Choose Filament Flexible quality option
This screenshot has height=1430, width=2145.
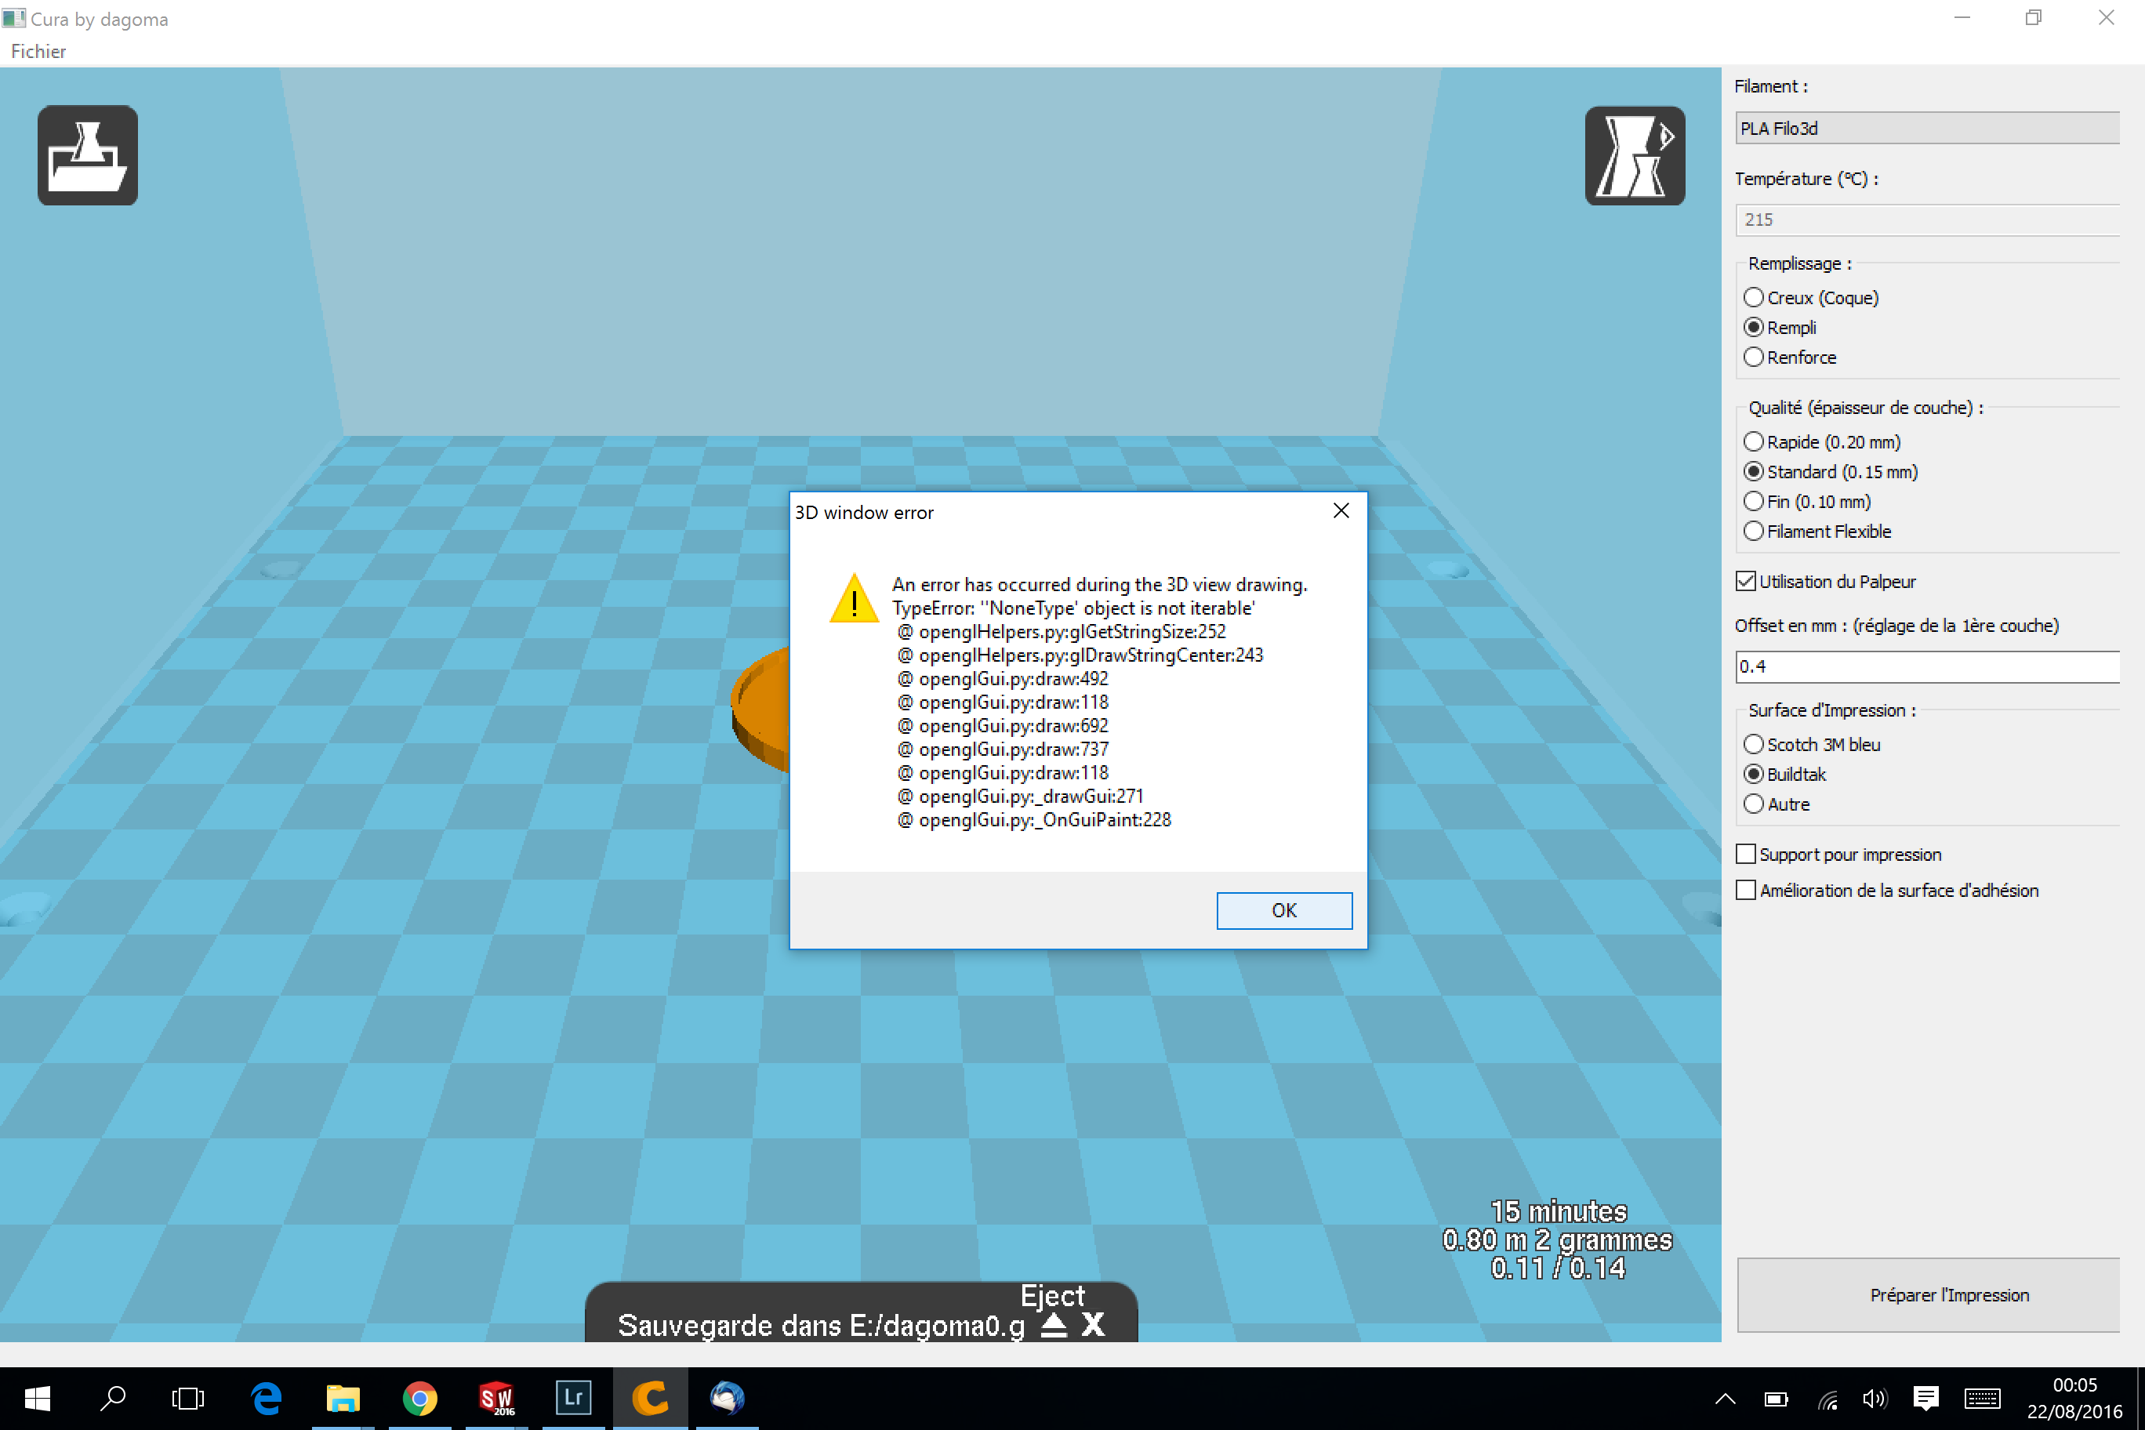point(1817,532)
